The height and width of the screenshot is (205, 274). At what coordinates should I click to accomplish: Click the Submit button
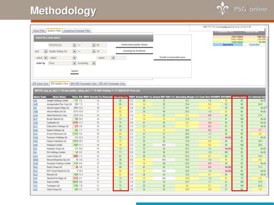pos(75,71)
